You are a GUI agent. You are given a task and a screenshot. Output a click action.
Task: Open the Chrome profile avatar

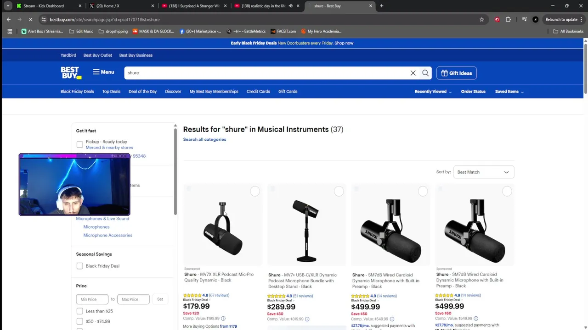(x=535, y=19)
